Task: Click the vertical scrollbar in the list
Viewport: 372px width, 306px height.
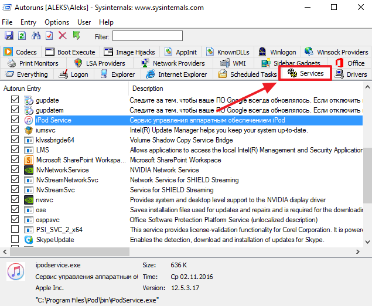Action: [367, 176]
